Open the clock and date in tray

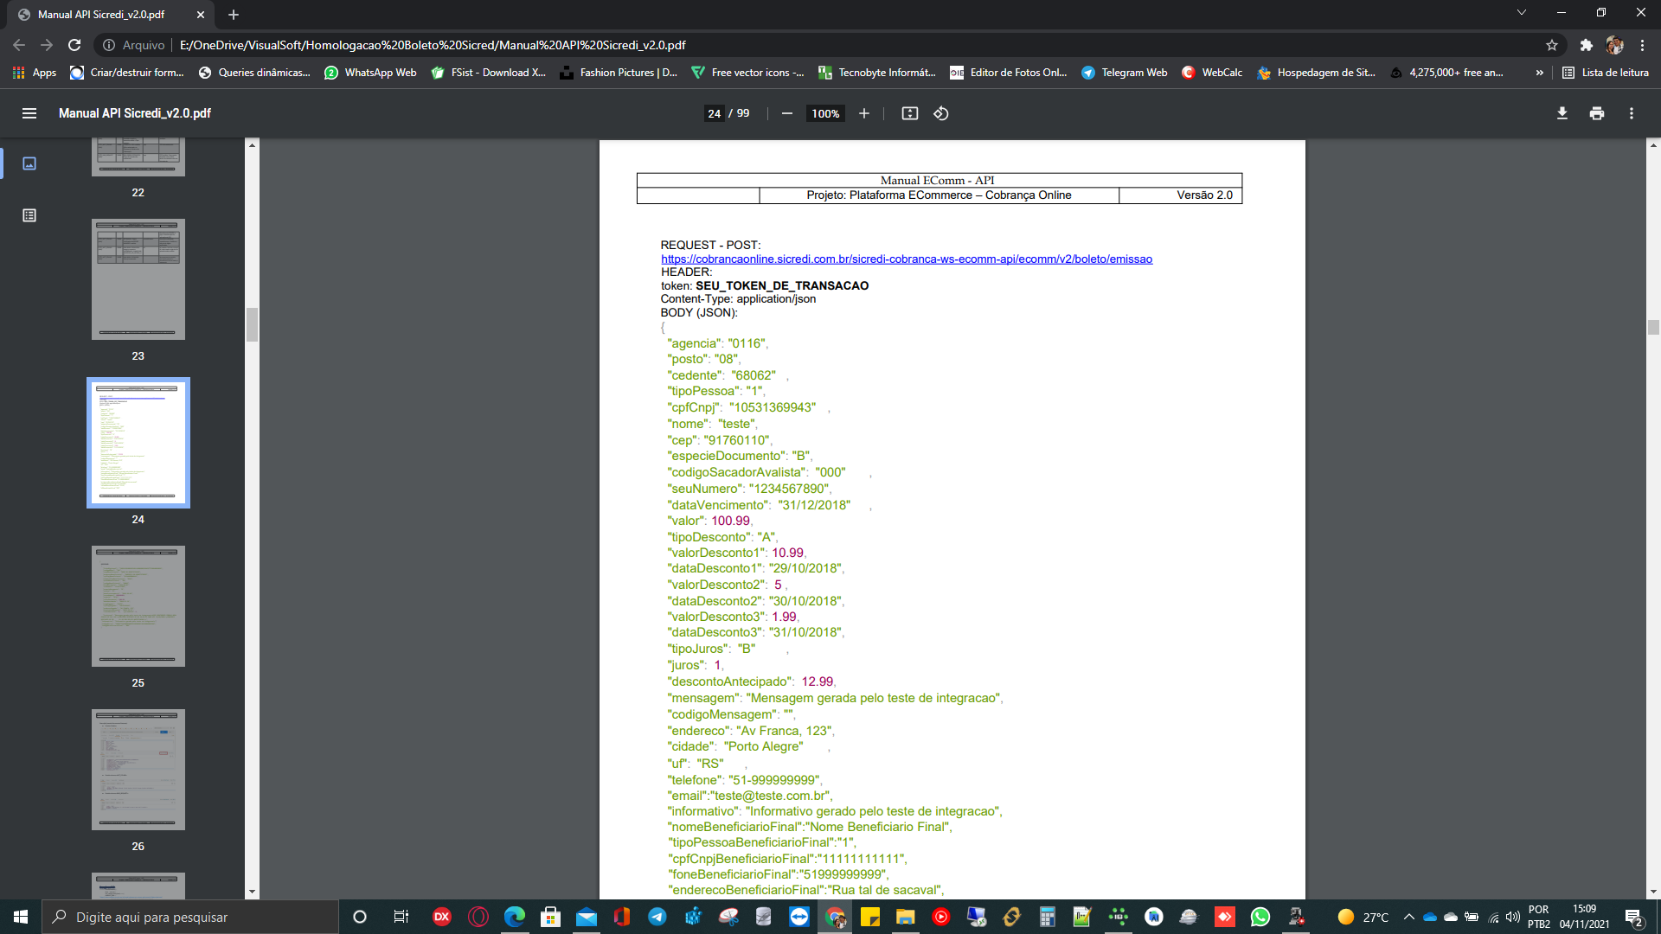coord(1584,917)
